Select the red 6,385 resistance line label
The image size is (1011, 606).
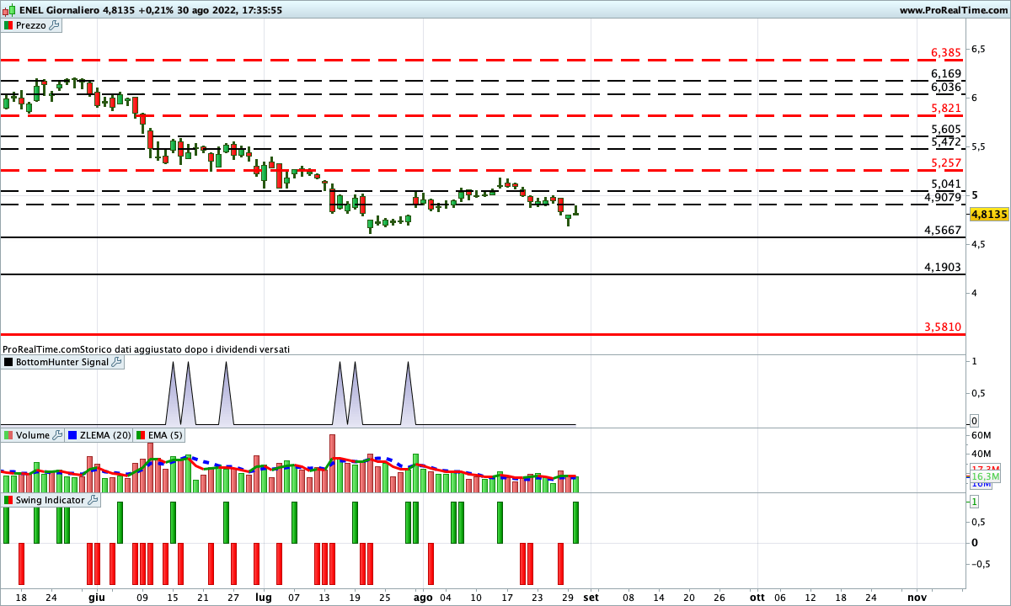(945, 53)
